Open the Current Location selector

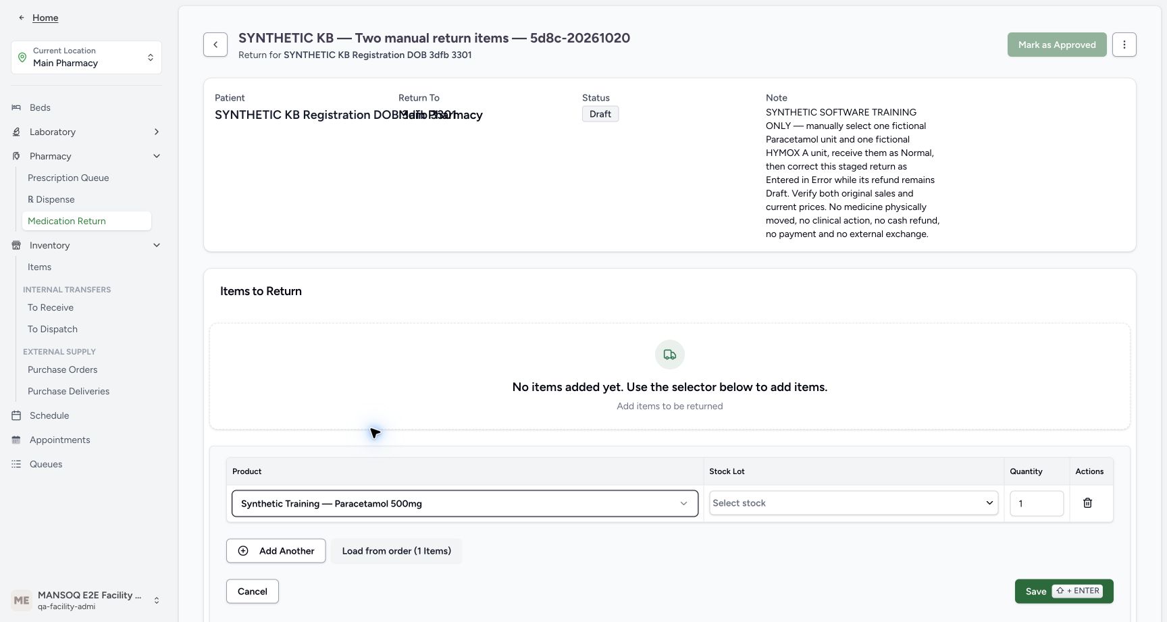[x=86, y=57]
